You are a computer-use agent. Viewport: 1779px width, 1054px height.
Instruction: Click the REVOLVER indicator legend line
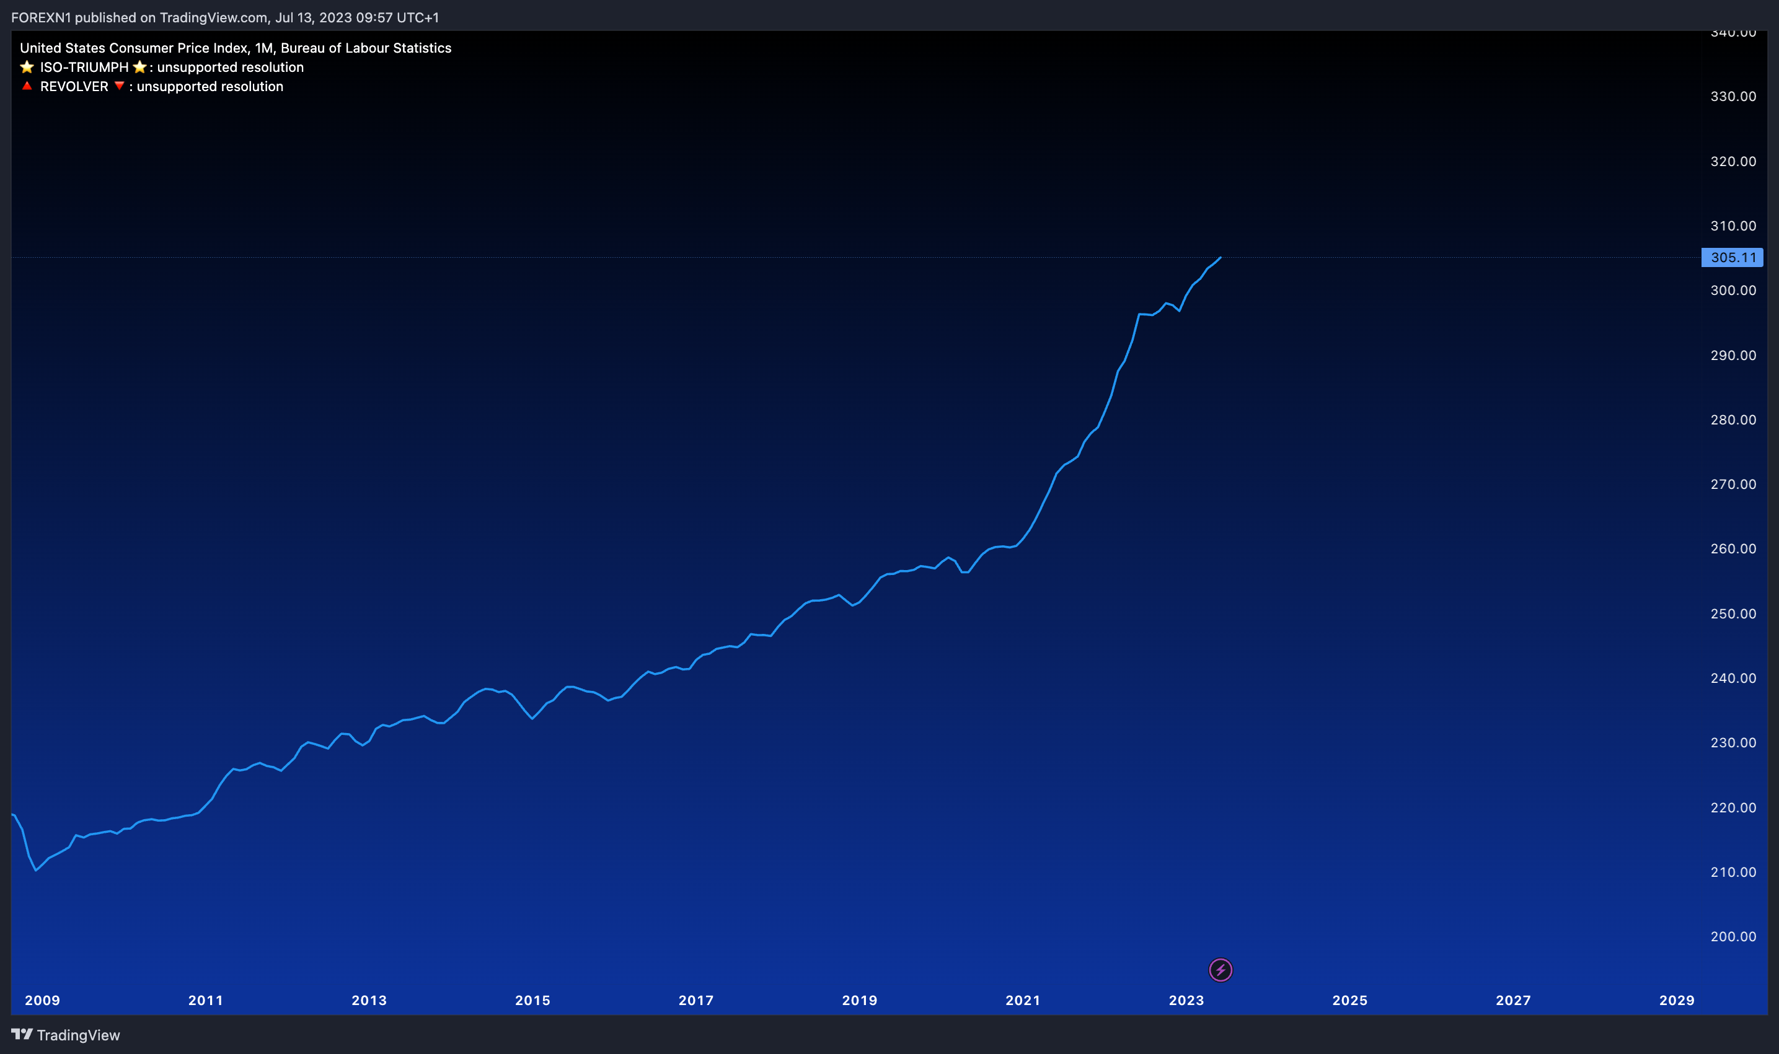click(151, 87)
